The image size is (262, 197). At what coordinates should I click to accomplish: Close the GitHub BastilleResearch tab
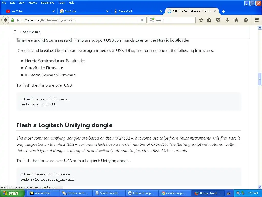click(x=215, y=11)
